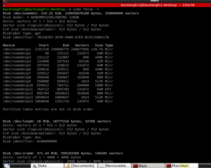Viewport: 211px width, 168px height.
Task: Click the '/dev/nvme0n1p8' device entry
Action: pyautogui.click(x=17, y=77)
